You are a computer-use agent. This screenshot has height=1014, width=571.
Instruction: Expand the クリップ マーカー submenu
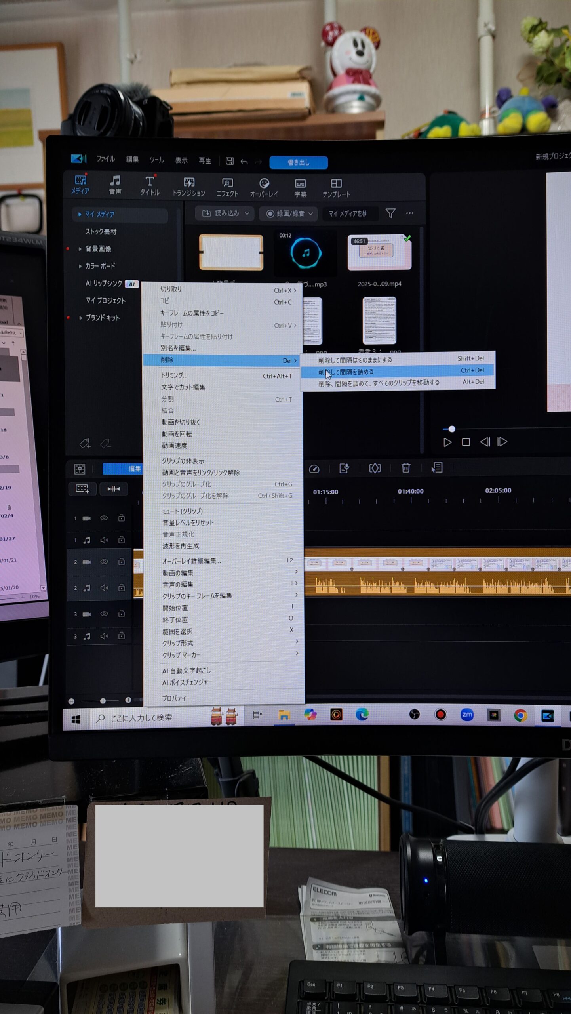[224, 655]
